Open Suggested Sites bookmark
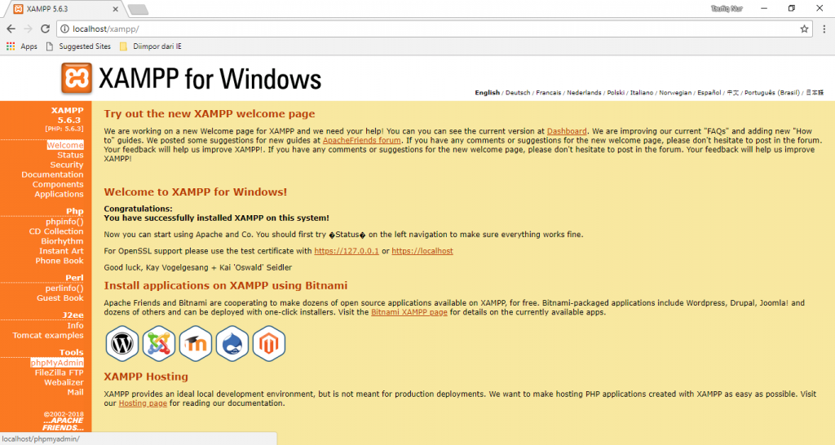This screenshot has width=835, height=445. 78,46
